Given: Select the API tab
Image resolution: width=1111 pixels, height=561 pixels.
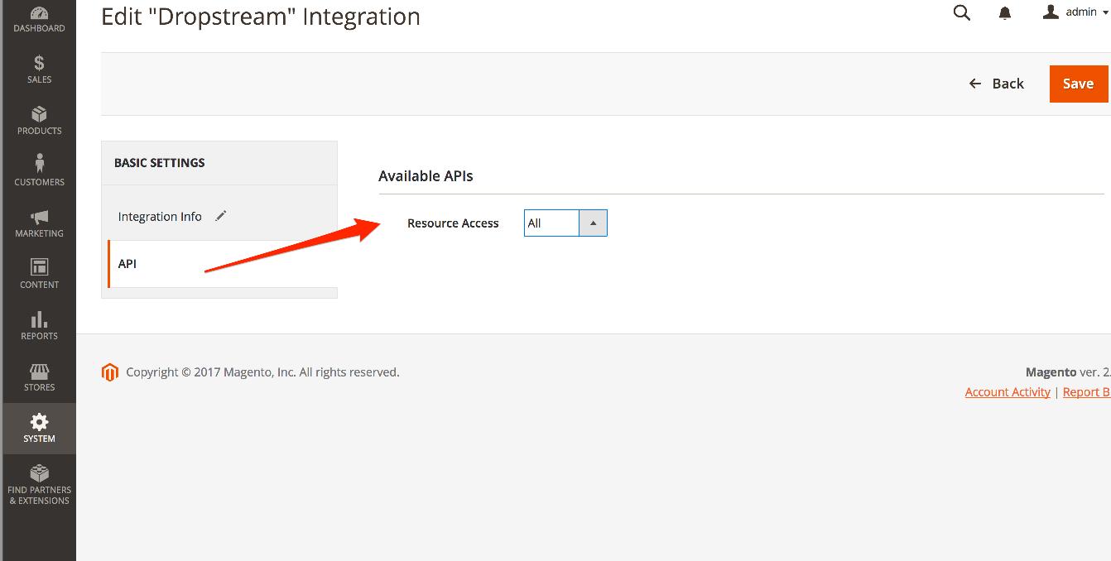Looking at the screenshot, I should pos(222,264).
